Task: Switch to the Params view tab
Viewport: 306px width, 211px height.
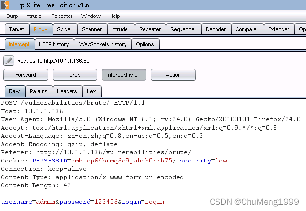Action: coord(38,91)
